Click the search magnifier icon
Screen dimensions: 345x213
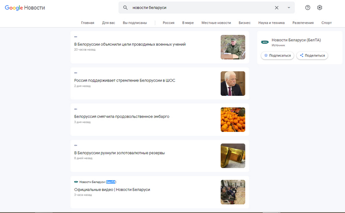125,8
